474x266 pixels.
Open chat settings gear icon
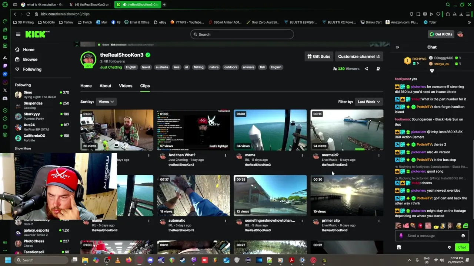click(x=449, y=248)
